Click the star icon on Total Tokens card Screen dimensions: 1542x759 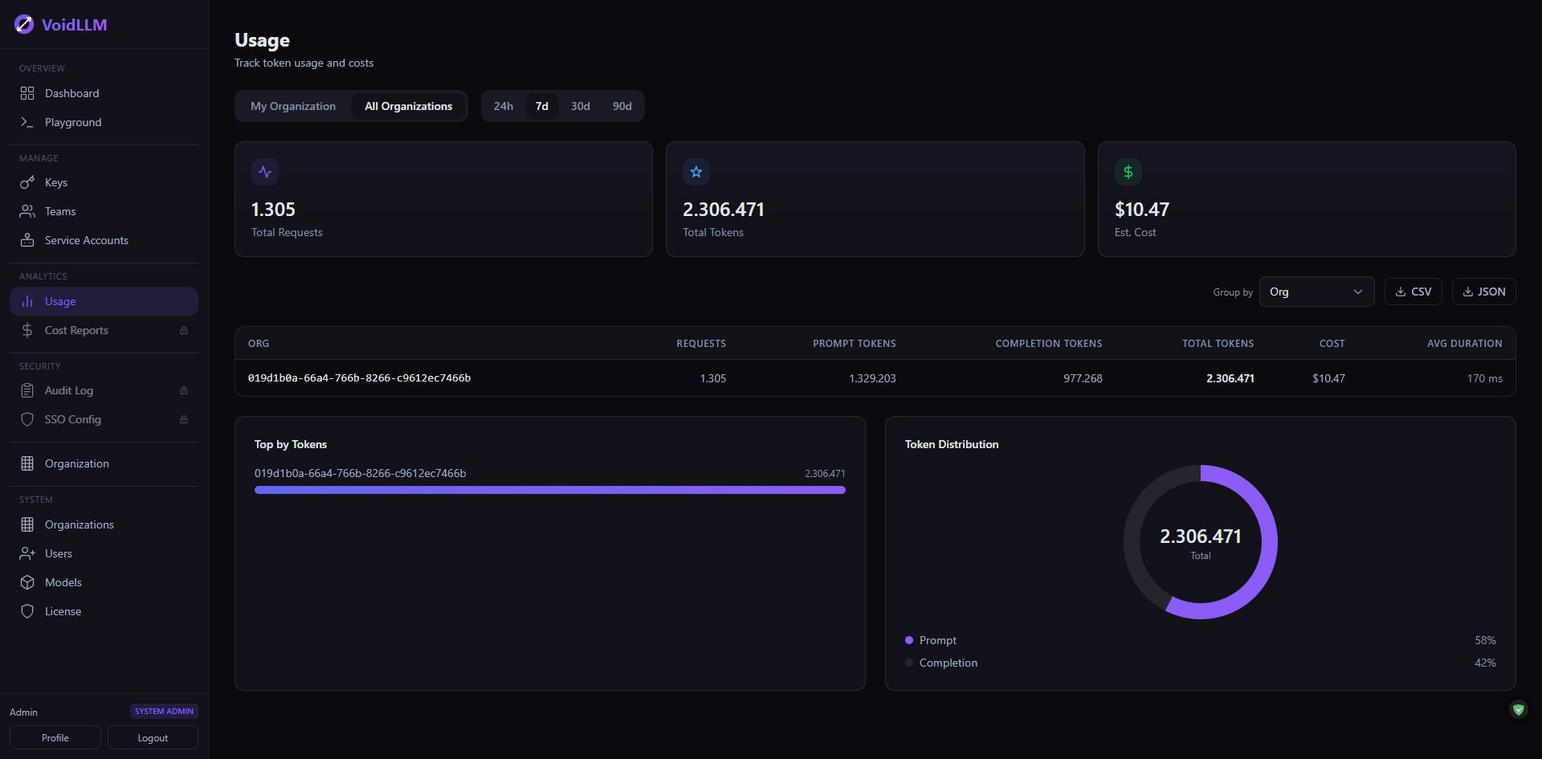696,172
